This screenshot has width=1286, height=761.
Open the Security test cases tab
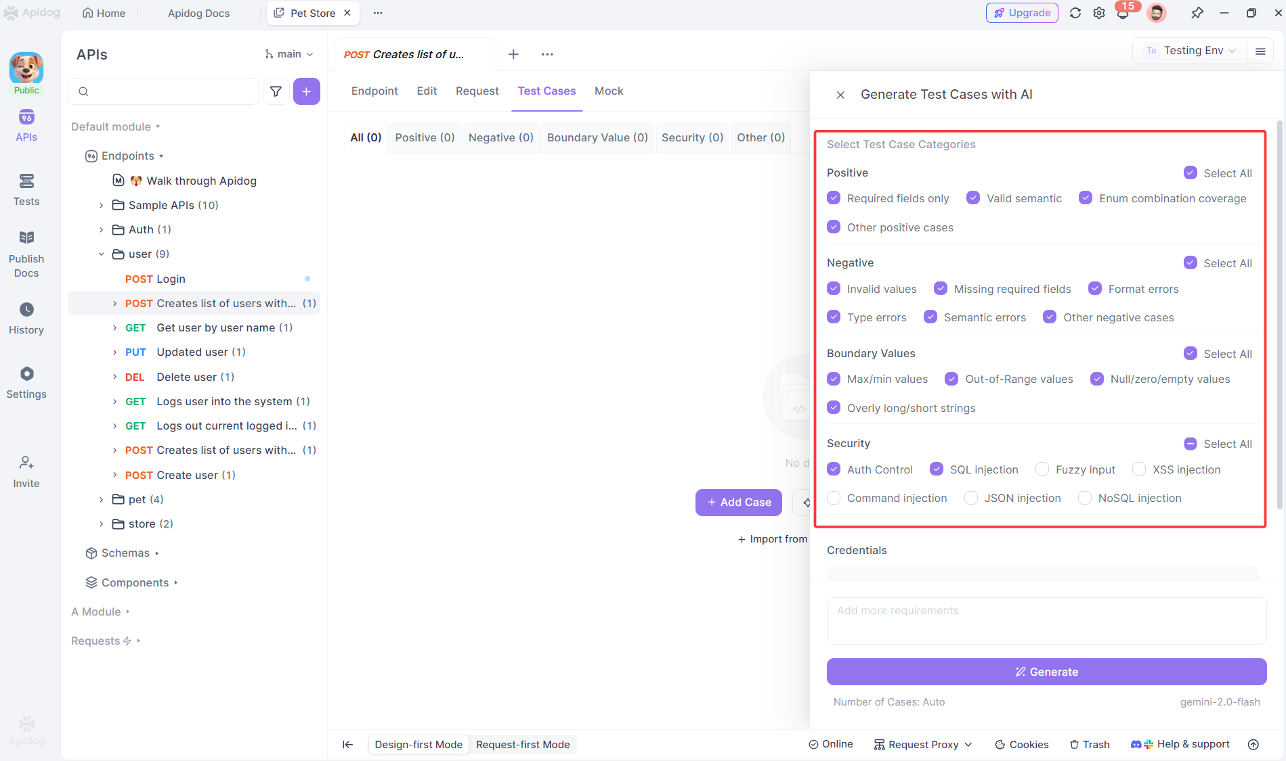click(691, 137)
